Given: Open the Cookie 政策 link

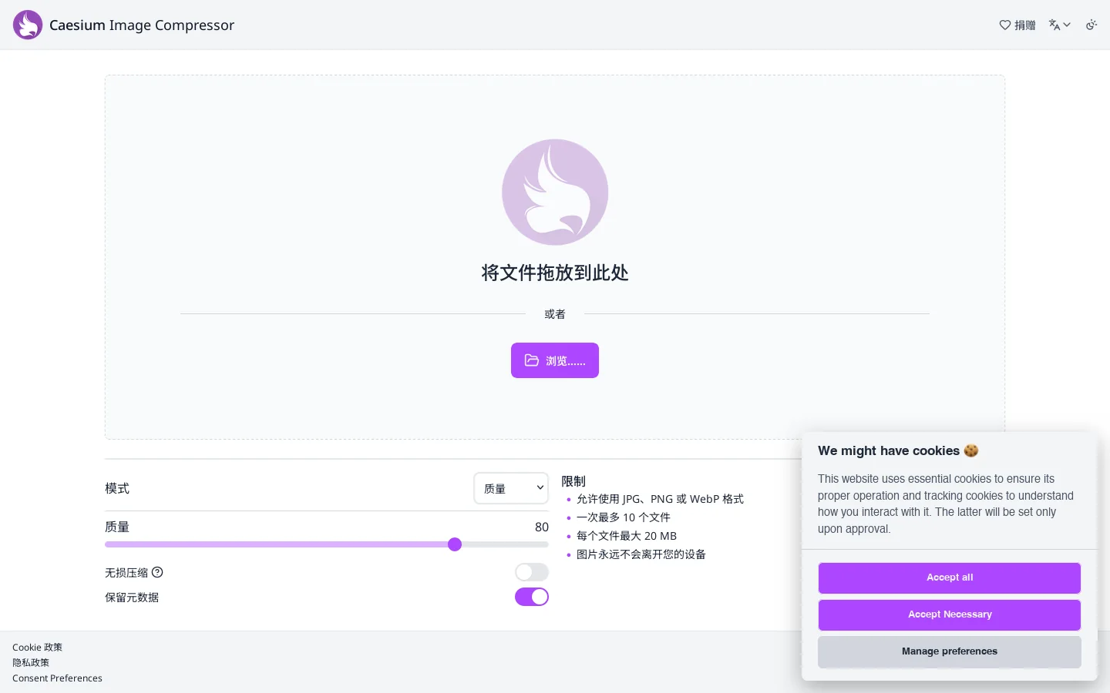Looking at the screenshot, I should (37, 648).
